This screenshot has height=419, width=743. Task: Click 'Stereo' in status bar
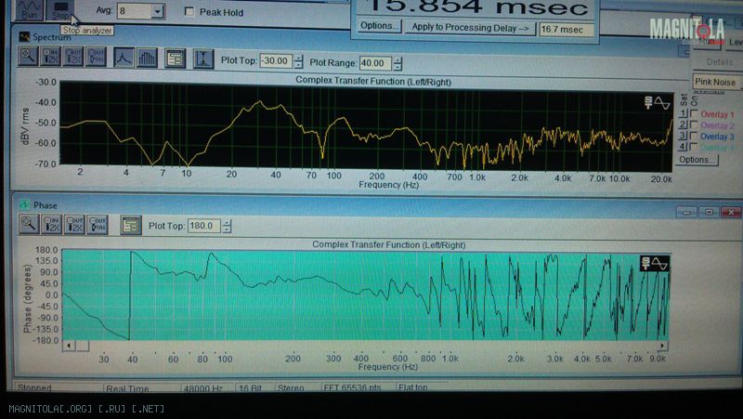[x=291, y=388]
